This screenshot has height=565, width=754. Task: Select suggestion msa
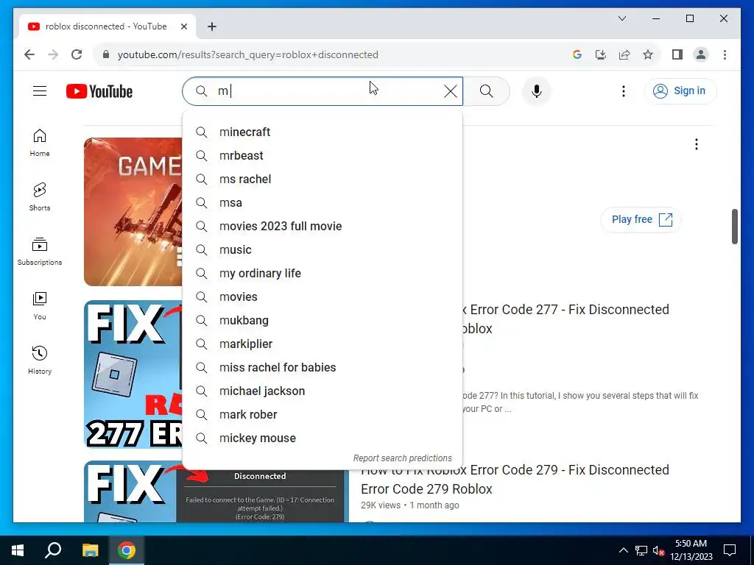point(323,203)
